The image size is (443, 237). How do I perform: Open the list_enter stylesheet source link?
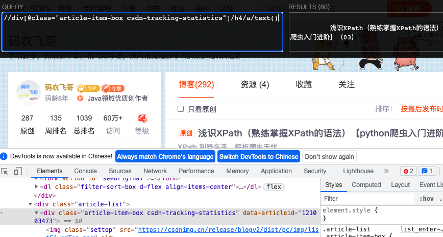[422, 229]
